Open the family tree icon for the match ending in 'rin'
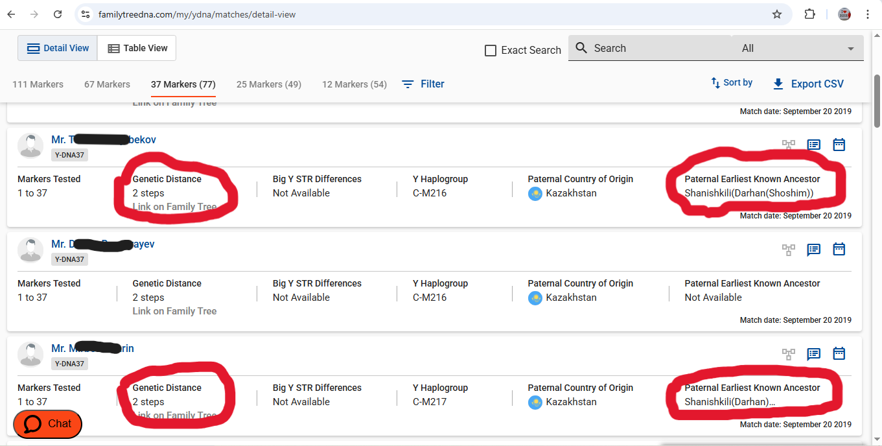 789,353
